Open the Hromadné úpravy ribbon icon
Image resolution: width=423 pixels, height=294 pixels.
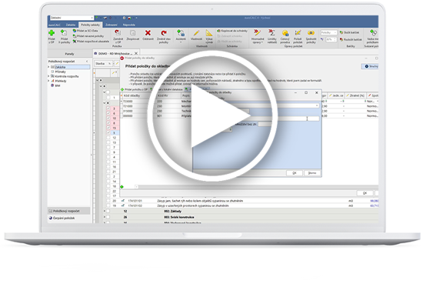coord(258,33)
